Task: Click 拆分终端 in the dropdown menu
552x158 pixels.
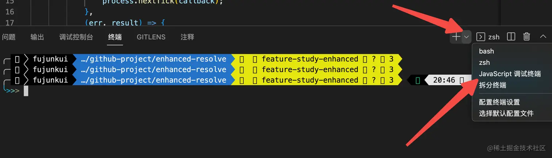Action: point(492,85)
